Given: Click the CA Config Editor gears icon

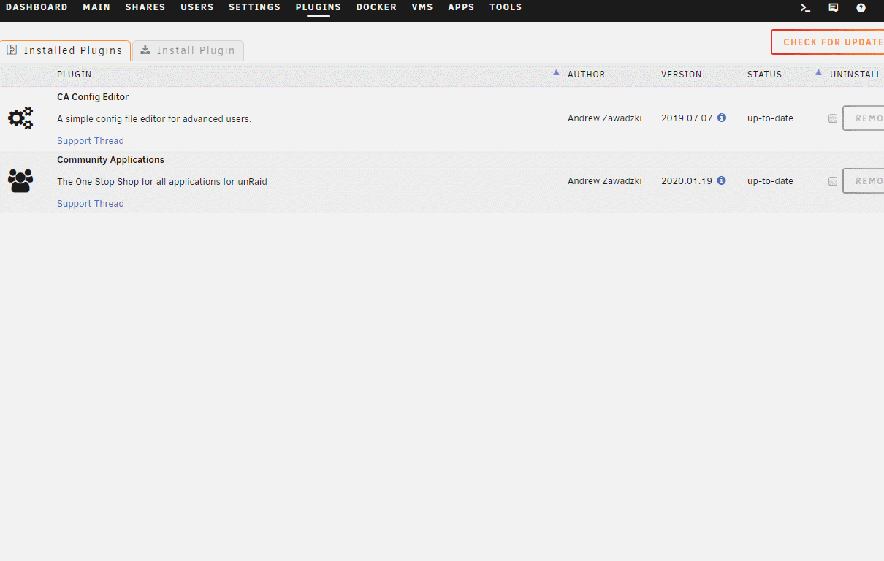Looking at the screenshot, I should tap(20, 118).
